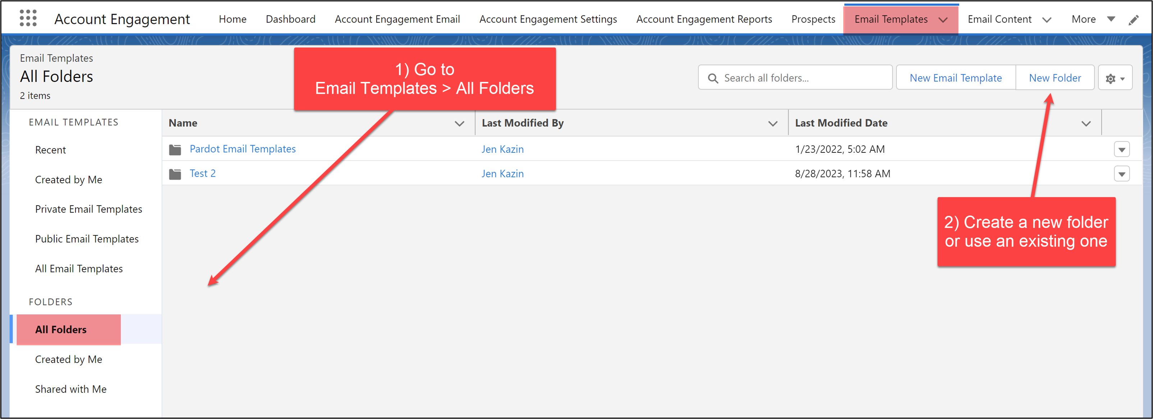
Task: Select Public Email Templates
Action: pyautogui.click(x=87, y=239)
